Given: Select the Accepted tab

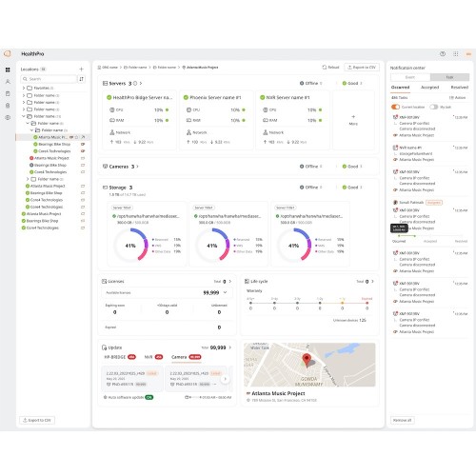Looking at the screenshot, I should pos(429,88).
